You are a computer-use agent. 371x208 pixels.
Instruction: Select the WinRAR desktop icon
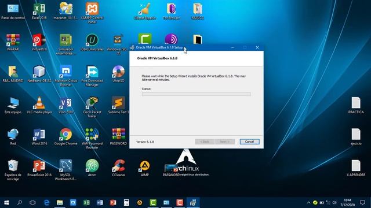pos(13,42)
